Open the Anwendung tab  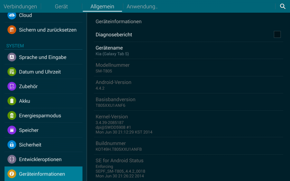coord(142,7)
